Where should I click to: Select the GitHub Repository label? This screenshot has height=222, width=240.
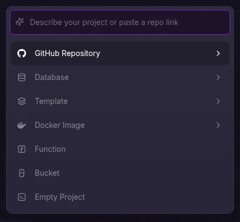click(x=67, y=53)
